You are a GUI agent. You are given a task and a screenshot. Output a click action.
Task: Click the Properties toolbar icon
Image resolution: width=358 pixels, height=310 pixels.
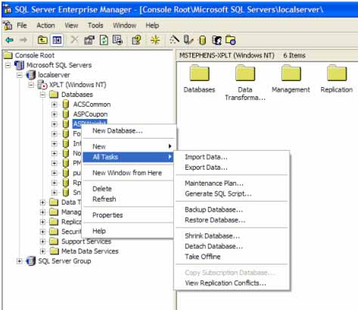[89, 40]
